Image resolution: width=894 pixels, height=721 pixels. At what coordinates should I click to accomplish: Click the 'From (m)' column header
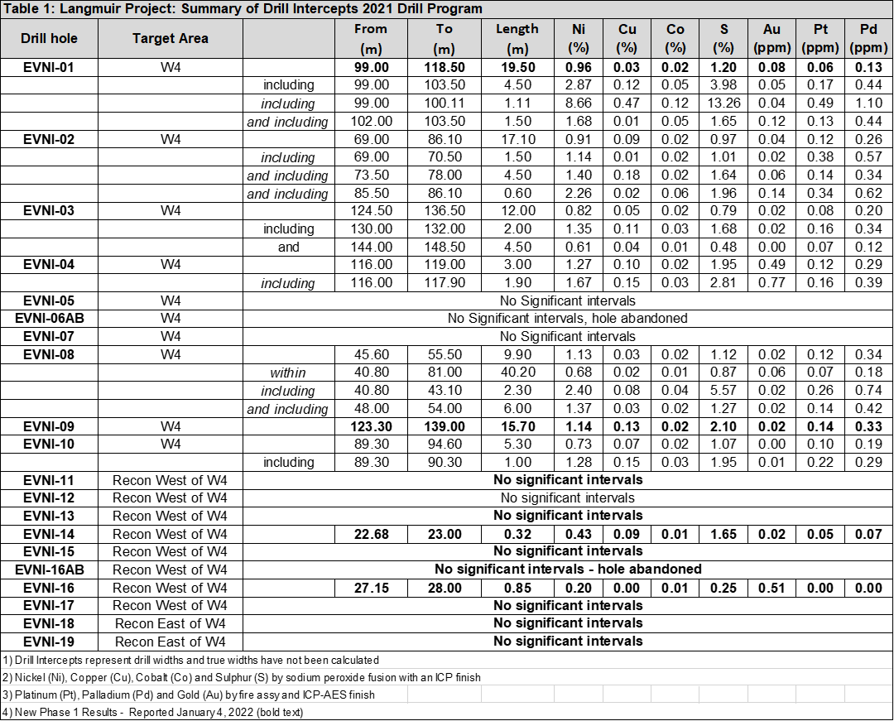point(371,38)
